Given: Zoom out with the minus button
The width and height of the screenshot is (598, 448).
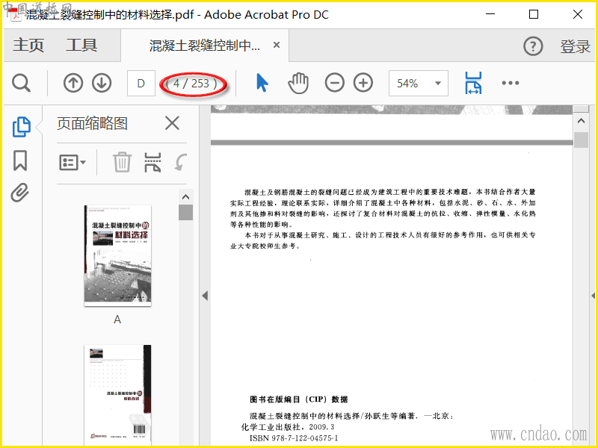Looking at the screenshot, I should pos(334,83).
